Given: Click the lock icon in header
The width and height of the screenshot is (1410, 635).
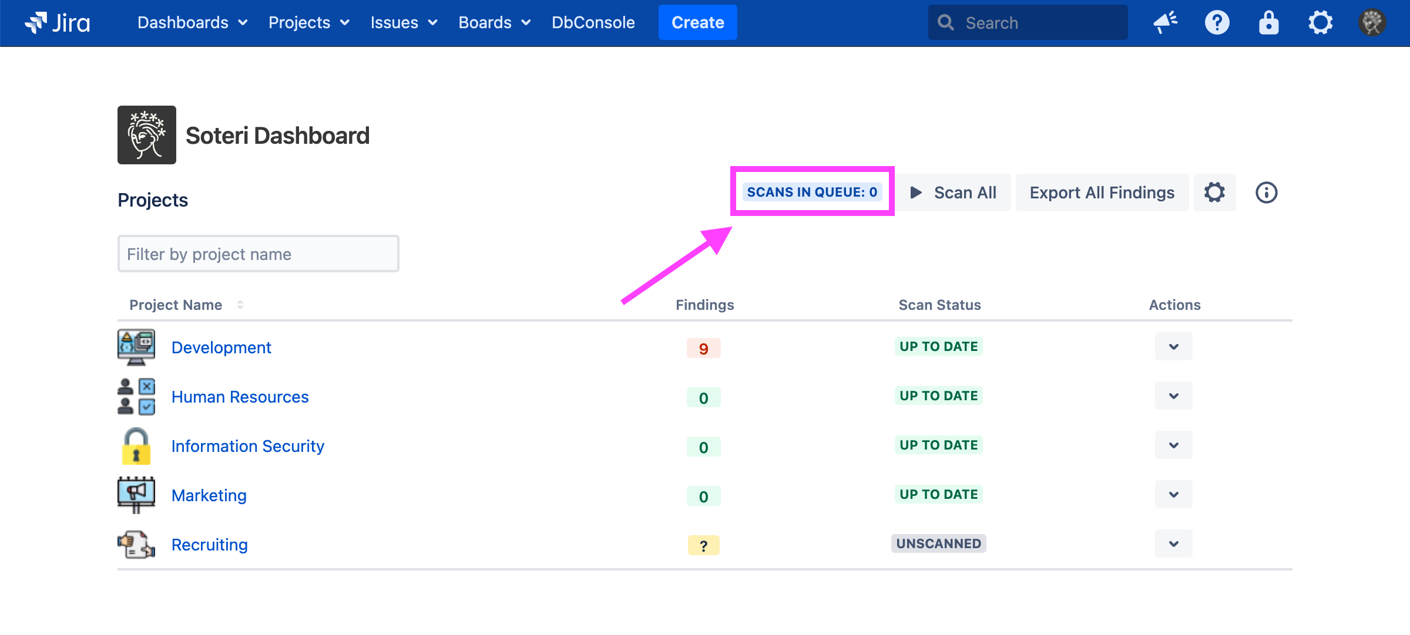Looking at the screenshot, I should coord(1268,23).
